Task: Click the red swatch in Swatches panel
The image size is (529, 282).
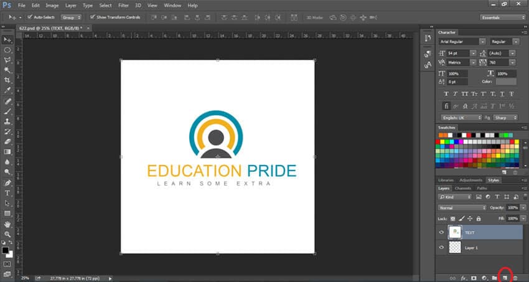Action: [438, 142]
